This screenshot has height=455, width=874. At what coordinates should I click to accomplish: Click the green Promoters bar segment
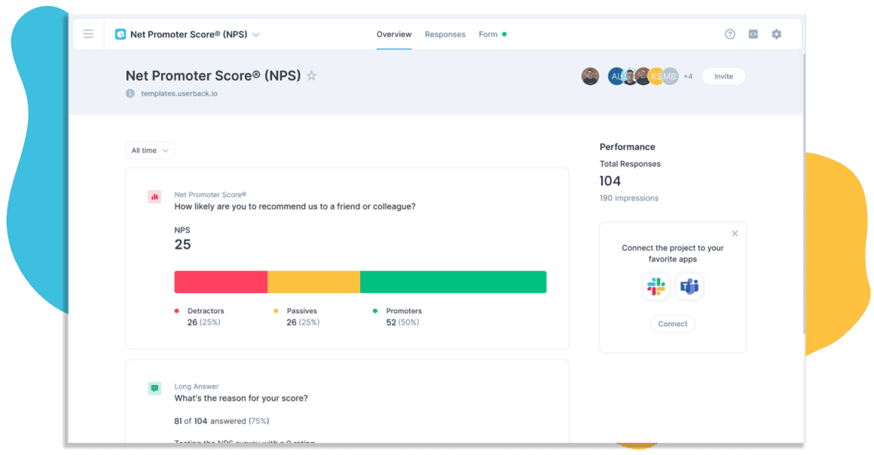coord(453,282)
